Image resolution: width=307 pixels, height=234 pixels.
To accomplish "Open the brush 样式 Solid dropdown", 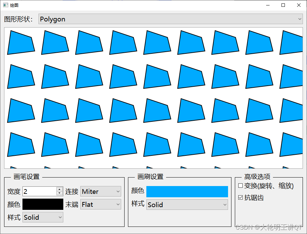I will [x=187, y=205].
